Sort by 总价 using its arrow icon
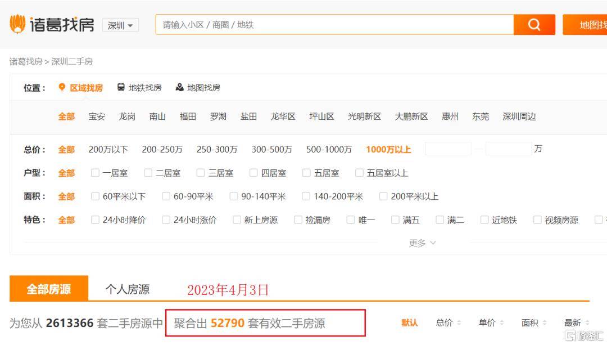Image resolution: width=607 pixels, height=345 pixels. point(459,323)
